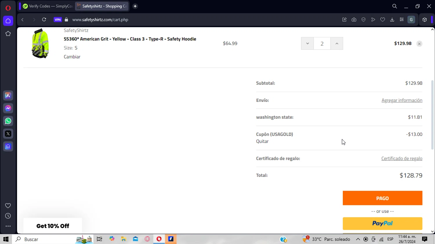The width and height of the screenshot is (435, 244).
Task: Open Messenger in the sidebar
Action: 8,108
